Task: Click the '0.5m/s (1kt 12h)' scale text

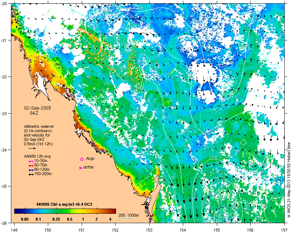Action: (38, 144)
